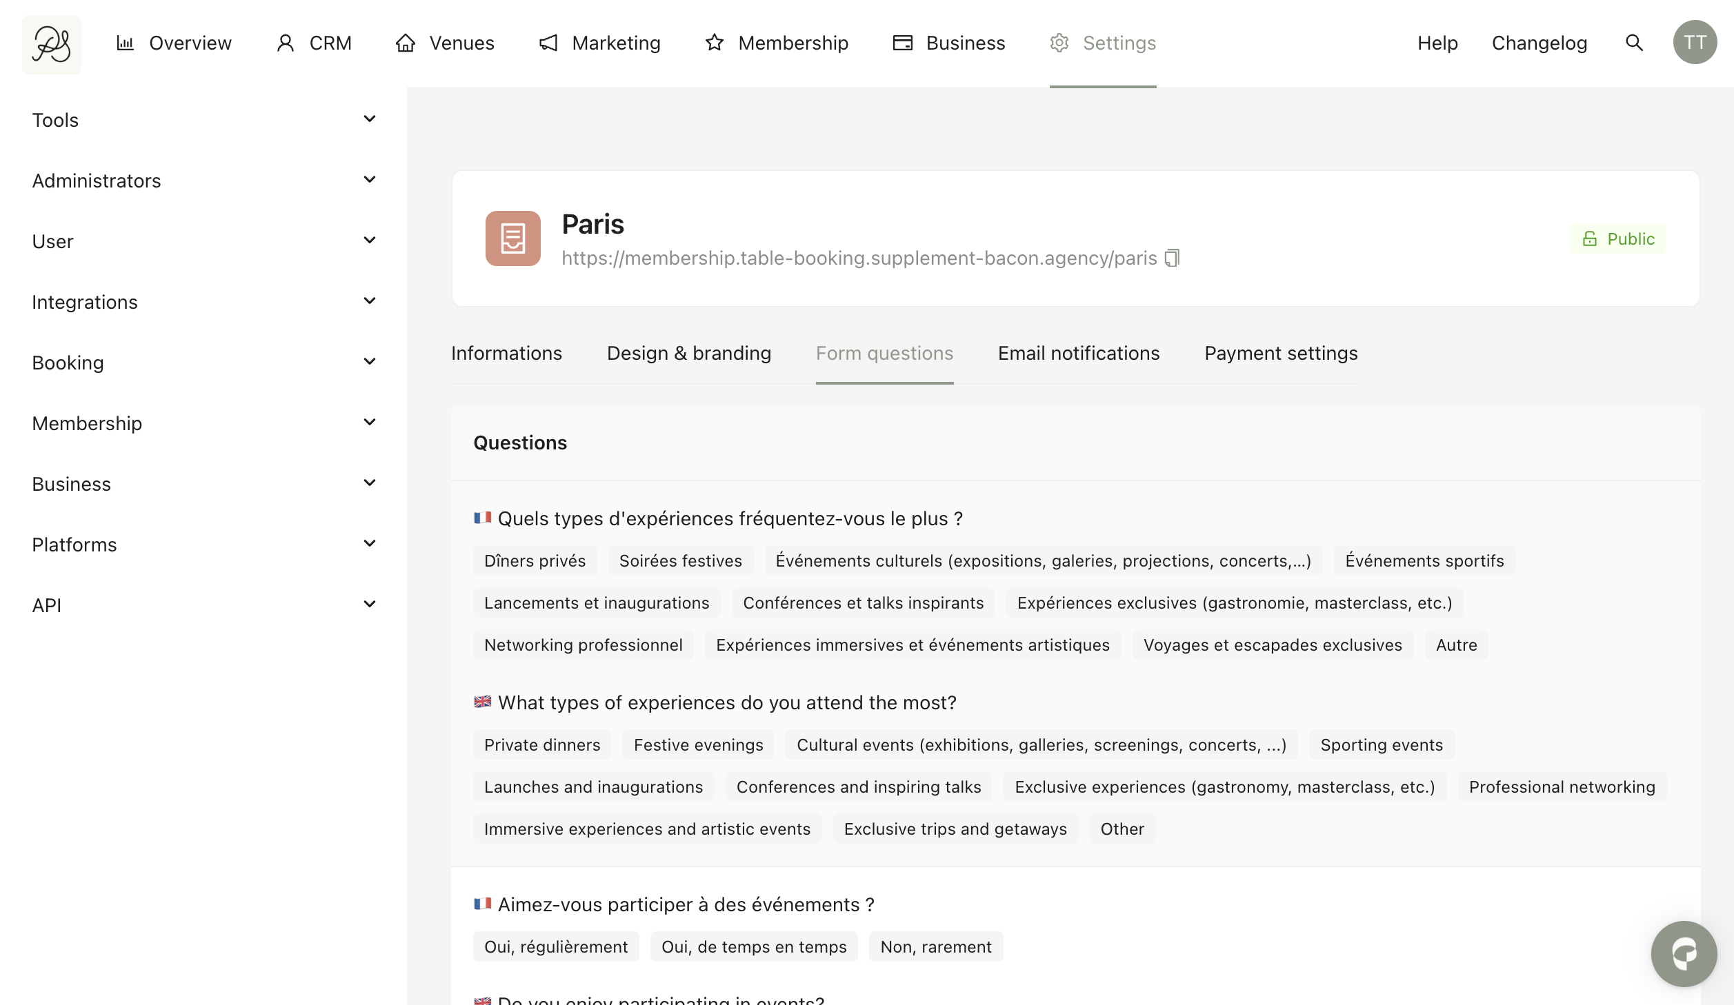1734x1005 pixels.
Task: Click the Help link in header
Action: click(1437, 43)
